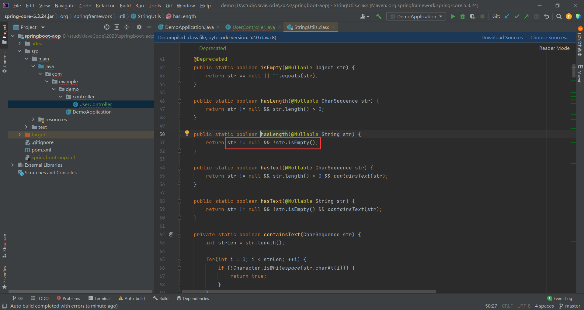Click the editor horizontal scrollbar

309,291
